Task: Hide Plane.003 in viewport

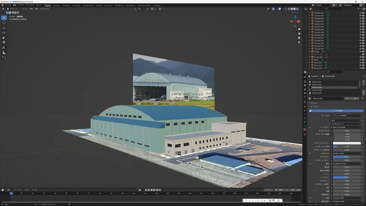Action: [x=360, y=68]
